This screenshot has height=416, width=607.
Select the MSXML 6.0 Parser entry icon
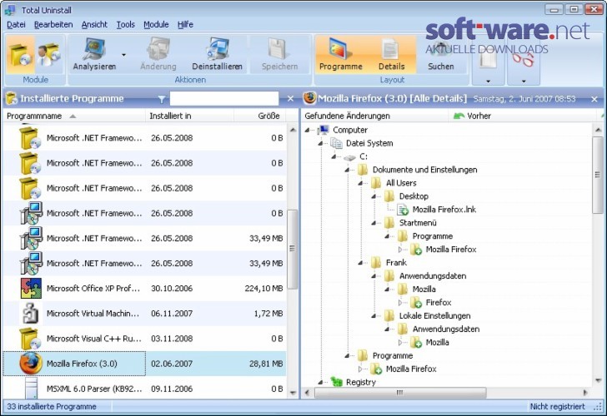tap(31, 389)
